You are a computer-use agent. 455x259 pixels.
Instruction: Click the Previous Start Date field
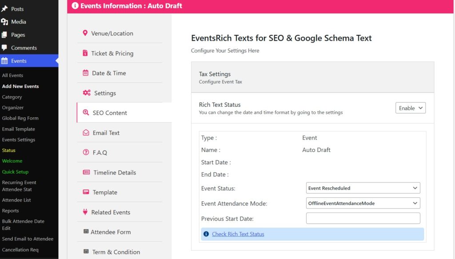click(x=363, y=218)
